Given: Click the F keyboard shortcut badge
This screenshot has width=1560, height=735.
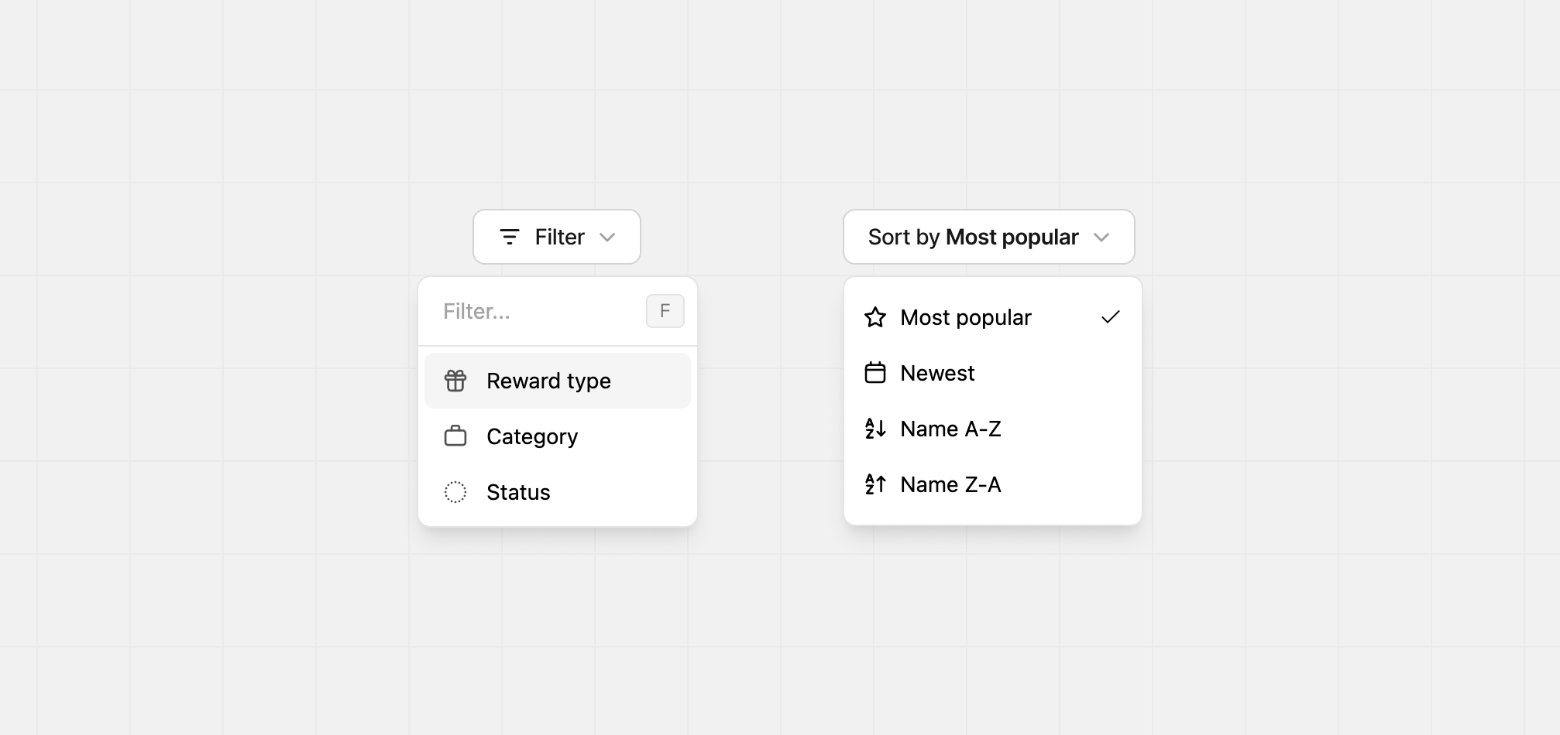Looking at the screenshot, I should coord(665,310).
